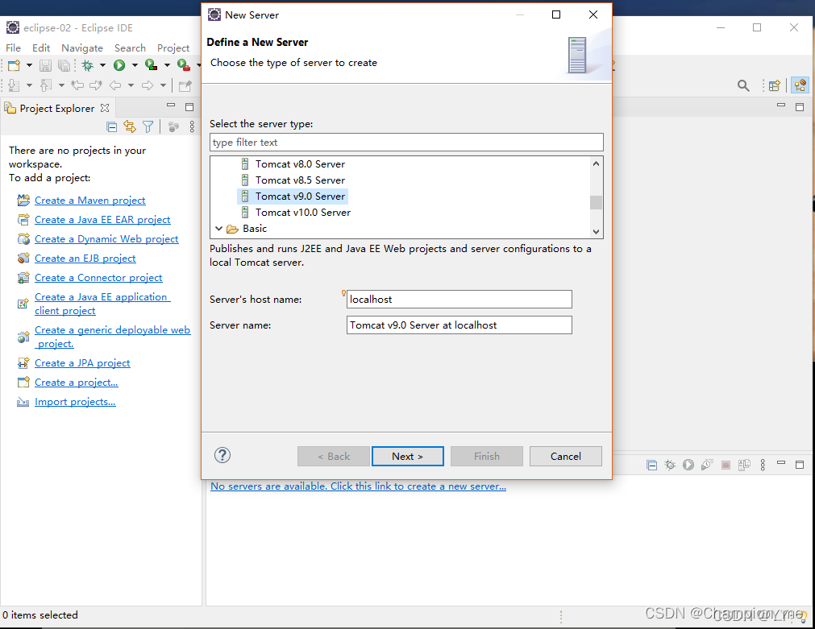The image size is (815, 629).
Task: Click the server type filter text field
Action: point(406,143)
